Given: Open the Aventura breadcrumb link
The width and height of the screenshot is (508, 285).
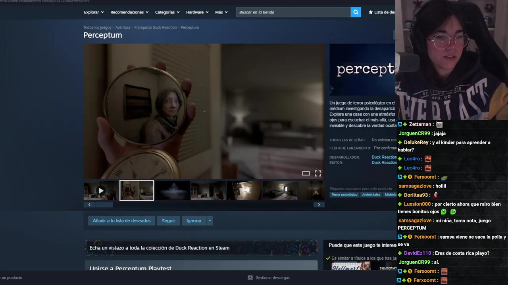Looking at the screenshot, I should tap(123, 27).
